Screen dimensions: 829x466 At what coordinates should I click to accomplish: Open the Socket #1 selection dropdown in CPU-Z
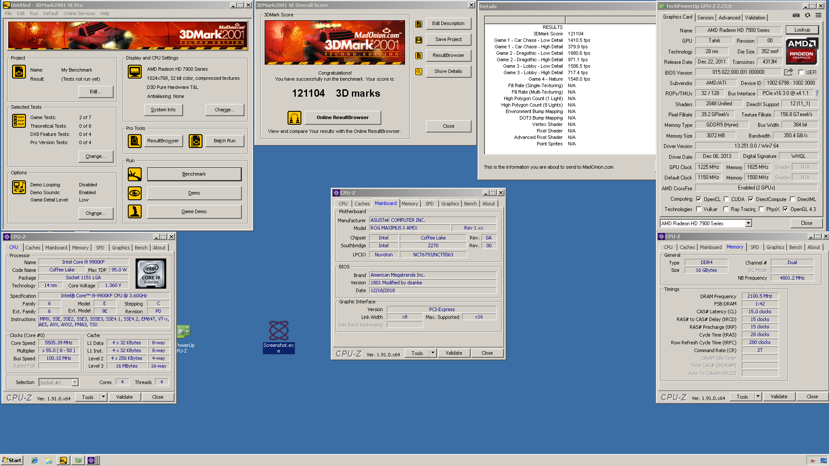[x=75, y=383]
